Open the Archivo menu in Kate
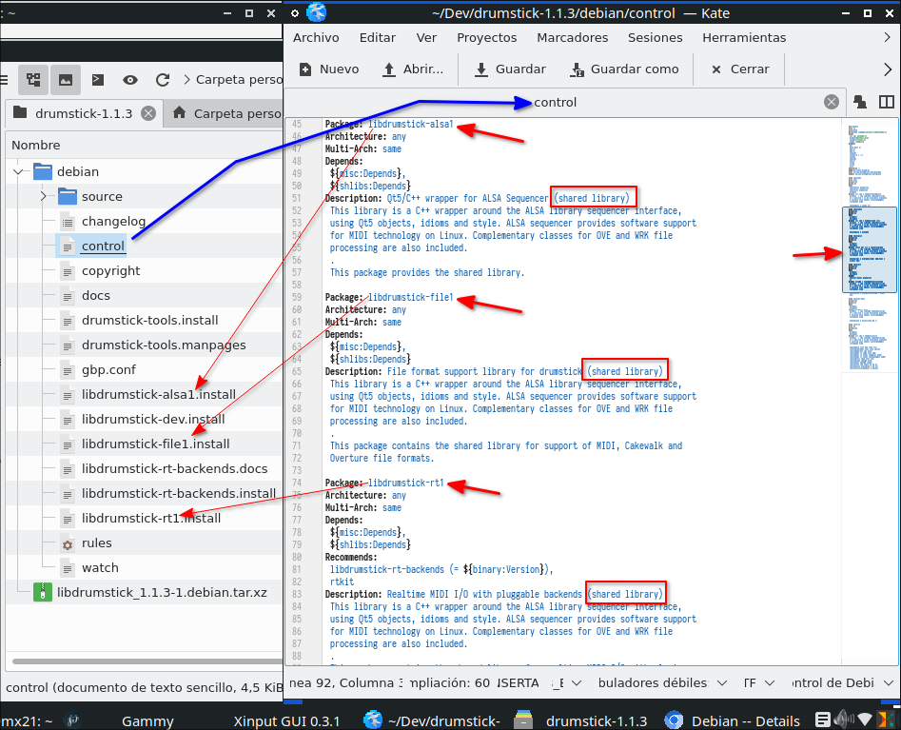This screenshot has height=730, width=901. pos(316,37)
